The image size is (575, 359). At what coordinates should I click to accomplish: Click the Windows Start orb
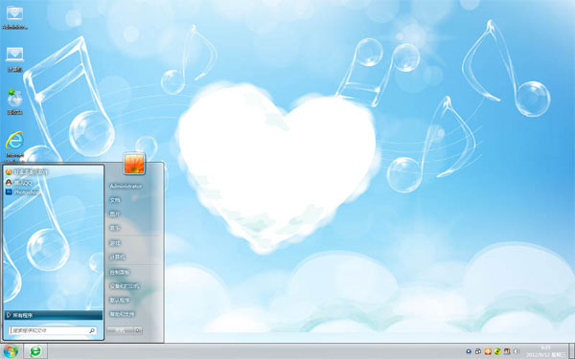coord(11,351)
